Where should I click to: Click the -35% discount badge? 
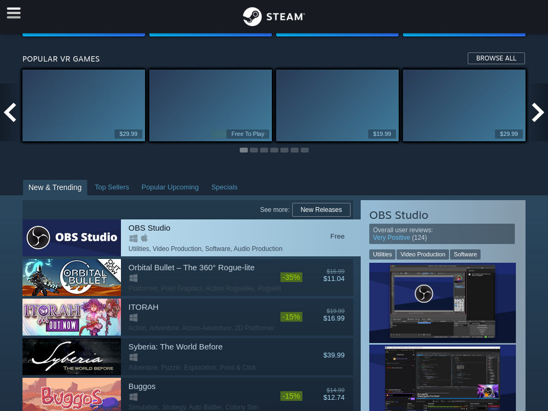pos(291,278)
